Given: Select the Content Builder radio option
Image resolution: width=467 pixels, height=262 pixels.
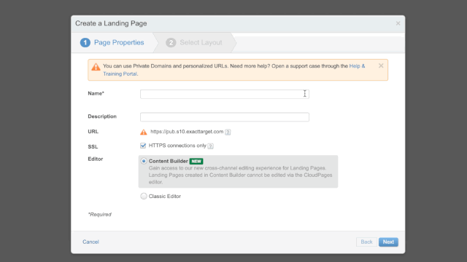Looking at the screenshot, I should pyautogui.click(x=144, y=161).
